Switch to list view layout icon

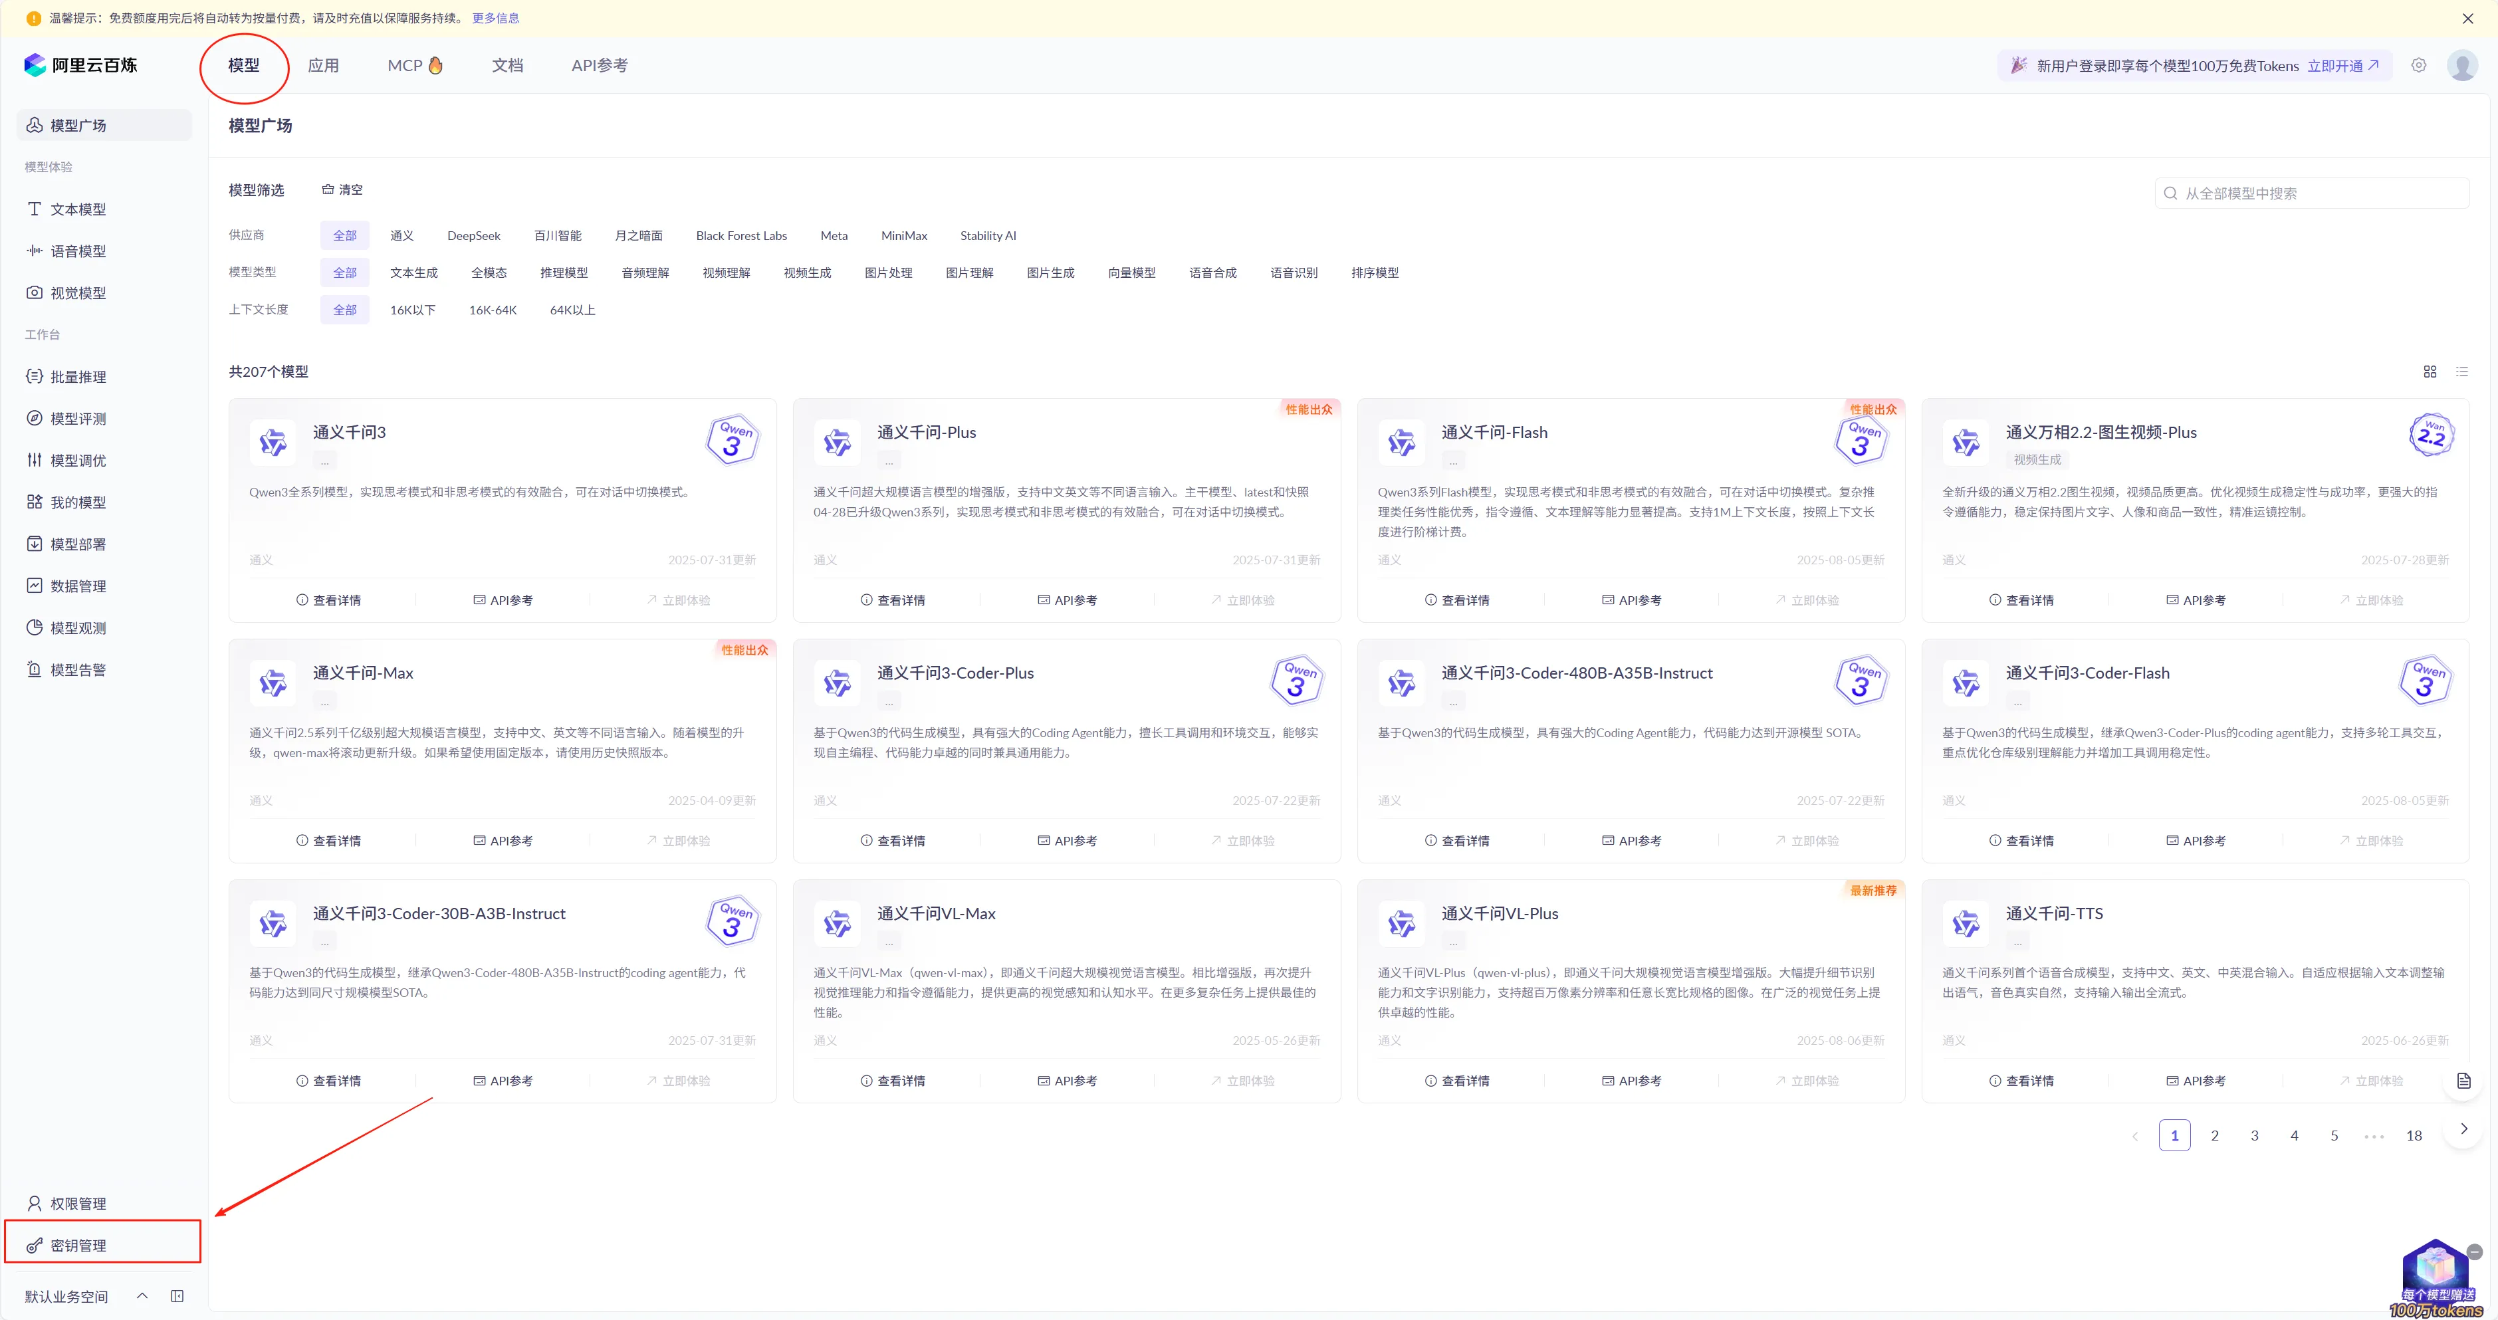pos(2461,372)
